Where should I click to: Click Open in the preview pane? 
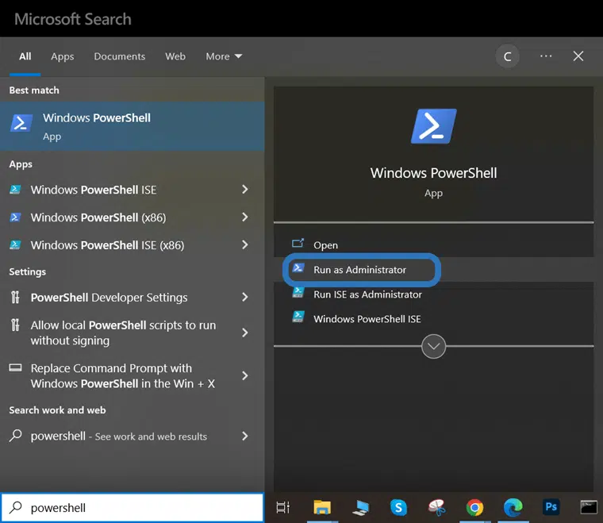point(326,245)
